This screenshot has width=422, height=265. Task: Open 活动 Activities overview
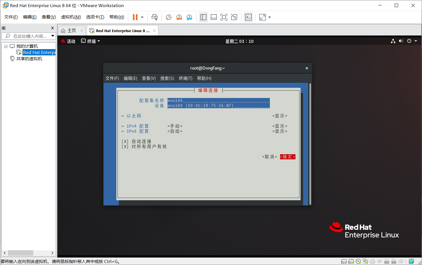(x=68, y=41)
